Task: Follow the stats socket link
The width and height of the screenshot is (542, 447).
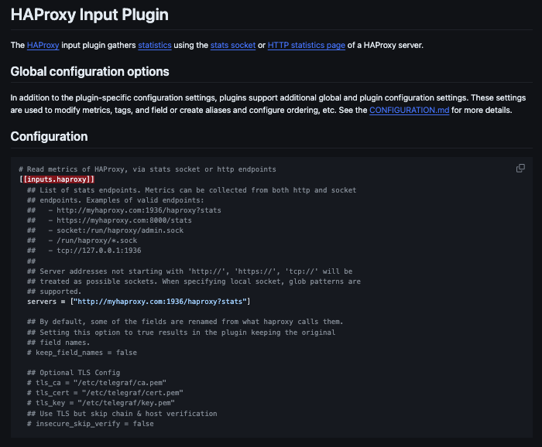Action: pyautogui.click(x=233, y=45)
